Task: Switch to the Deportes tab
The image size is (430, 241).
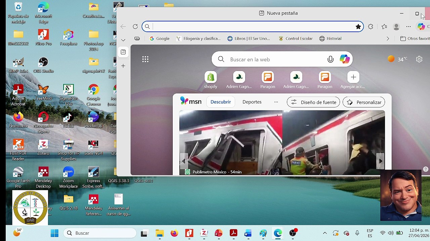Action: [252, 102]
